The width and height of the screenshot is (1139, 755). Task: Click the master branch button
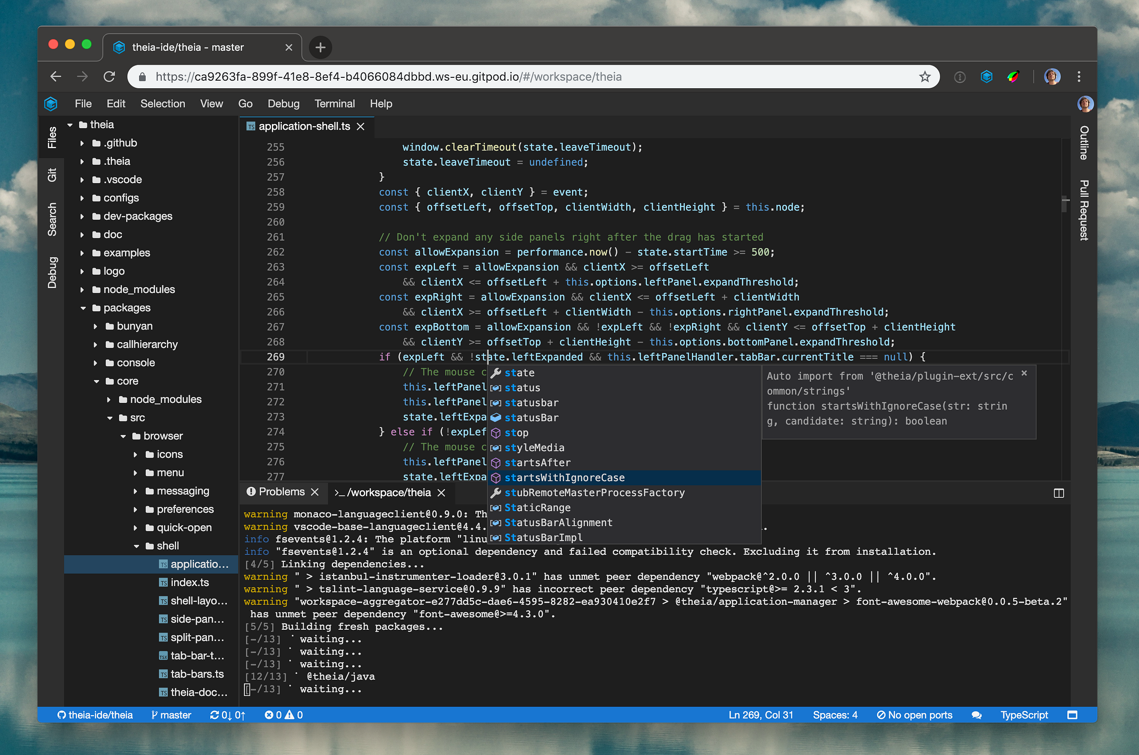click(171, 715)
